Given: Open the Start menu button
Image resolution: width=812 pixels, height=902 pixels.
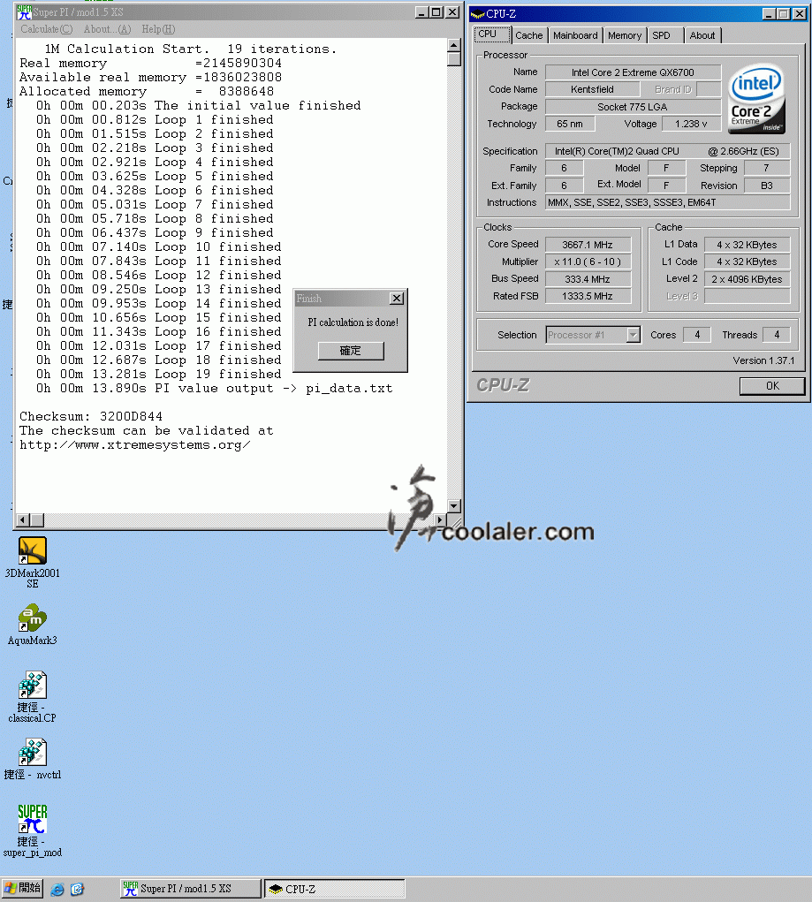Looking at the screenshot, I should coord(22,889).
